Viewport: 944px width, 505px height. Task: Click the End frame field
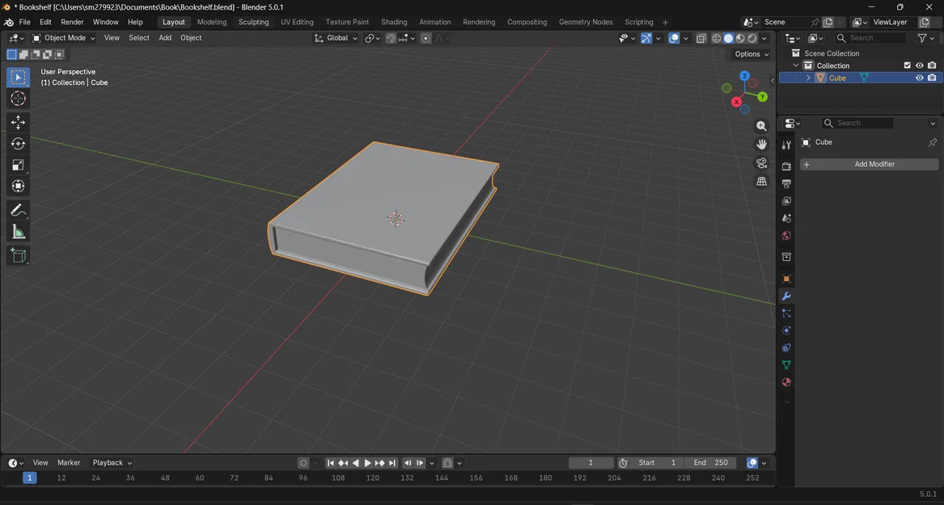(x=710, y=463)
